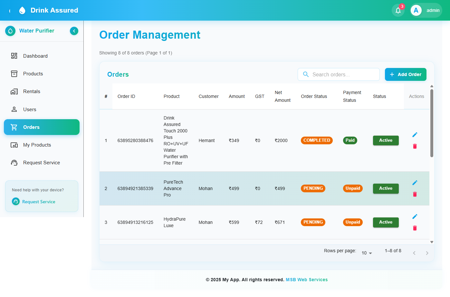The image size is (450, 297).
Task: Open Dashboard from the sidebar
Action: pyautogui.click(x=35, y=56)
